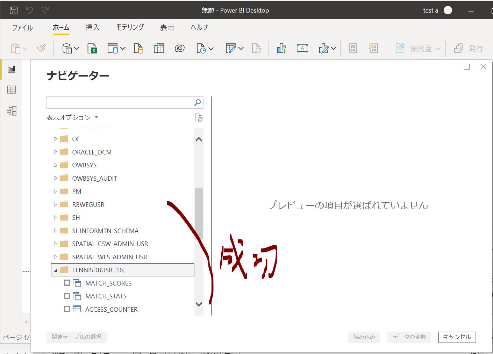Screen dimensions: 493x354
Task: Open the 表示オプション dropdown
Action: (x=72, y=118)
